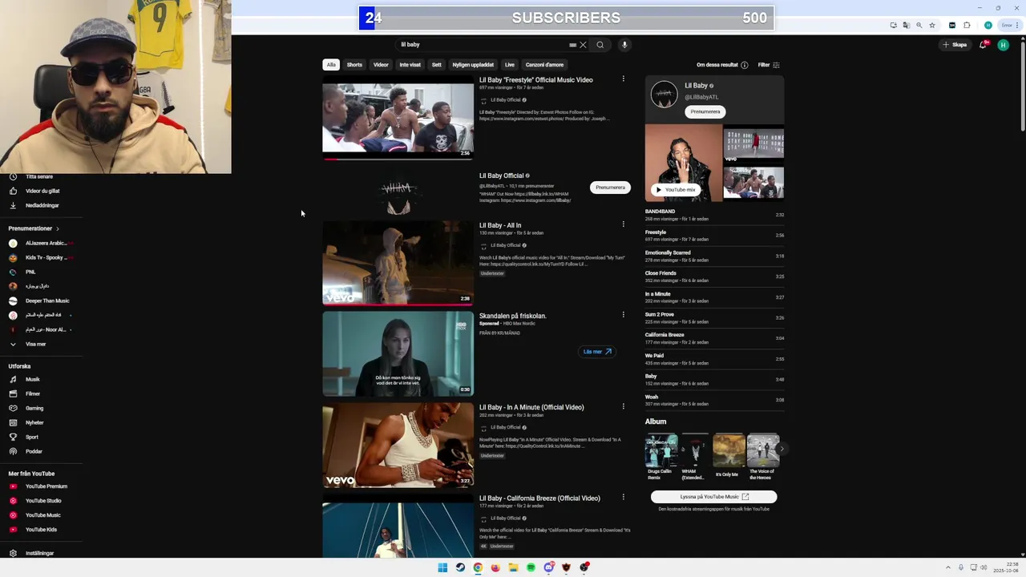Screen dimensions: 1026x577
Task: Open More options for California Breeze video
Action: (623, 497)
